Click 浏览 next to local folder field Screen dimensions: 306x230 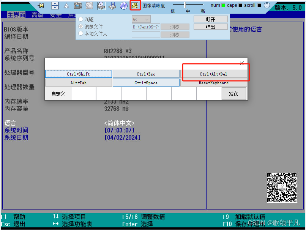(175, 35)
